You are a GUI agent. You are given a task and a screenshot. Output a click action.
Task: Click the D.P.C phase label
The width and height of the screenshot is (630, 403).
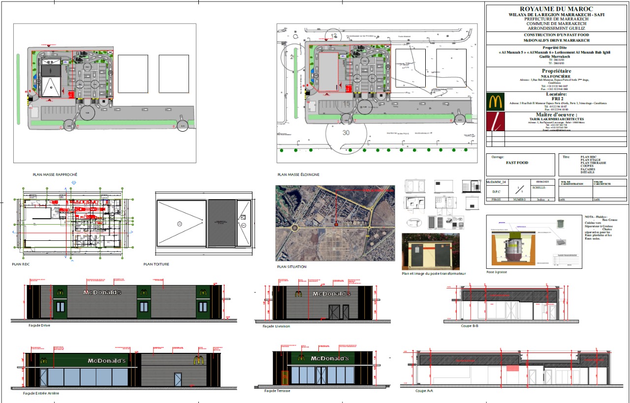pyautogui.click(x=496, y=191)
